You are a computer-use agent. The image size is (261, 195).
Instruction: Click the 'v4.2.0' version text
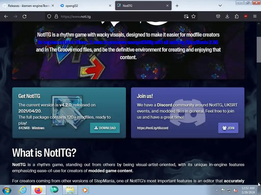(65, 105)
